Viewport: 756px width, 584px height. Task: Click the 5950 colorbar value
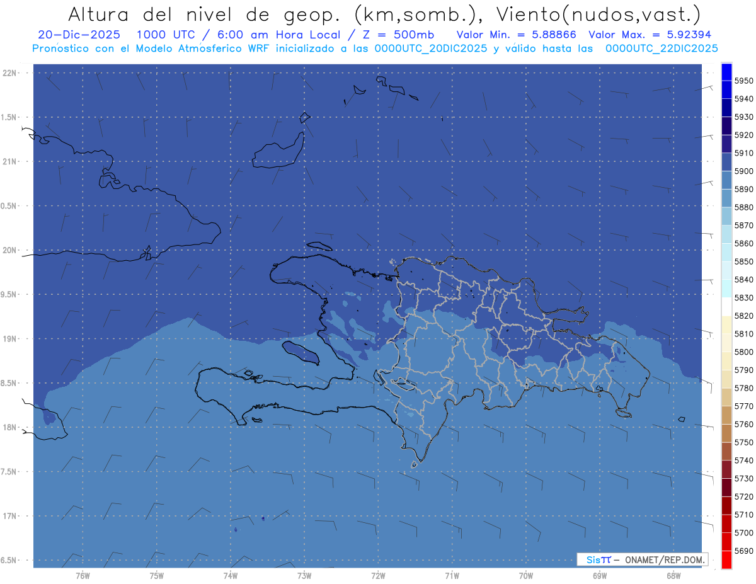click(743, 81)
